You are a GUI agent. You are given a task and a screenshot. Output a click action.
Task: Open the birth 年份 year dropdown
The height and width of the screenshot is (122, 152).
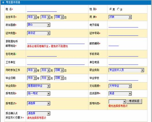pos(32,17)
